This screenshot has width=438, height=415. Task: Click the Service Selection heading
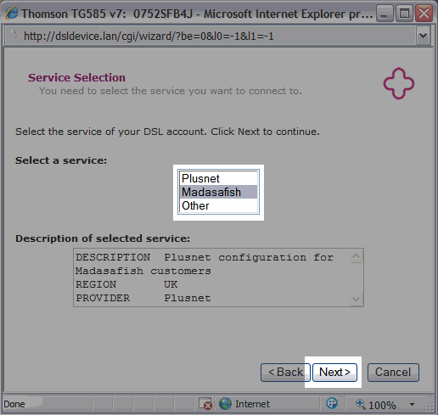76,77
